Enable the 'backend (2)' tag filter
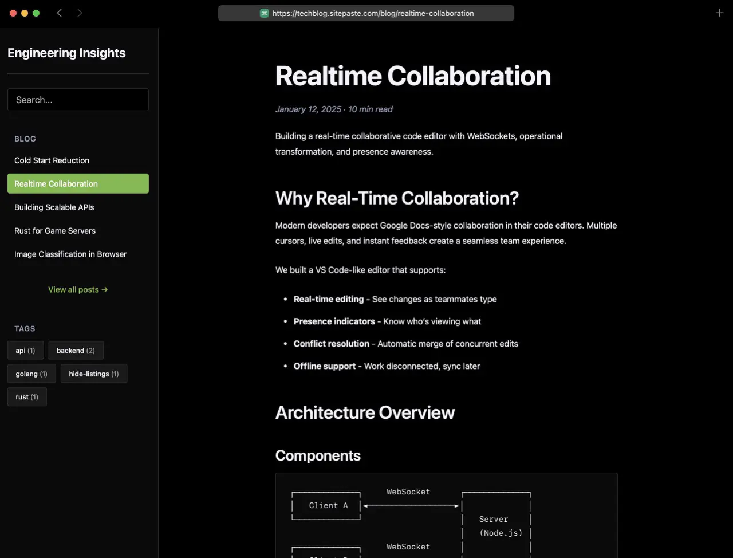This screenshot has height=558, width=733. (76, 350)
